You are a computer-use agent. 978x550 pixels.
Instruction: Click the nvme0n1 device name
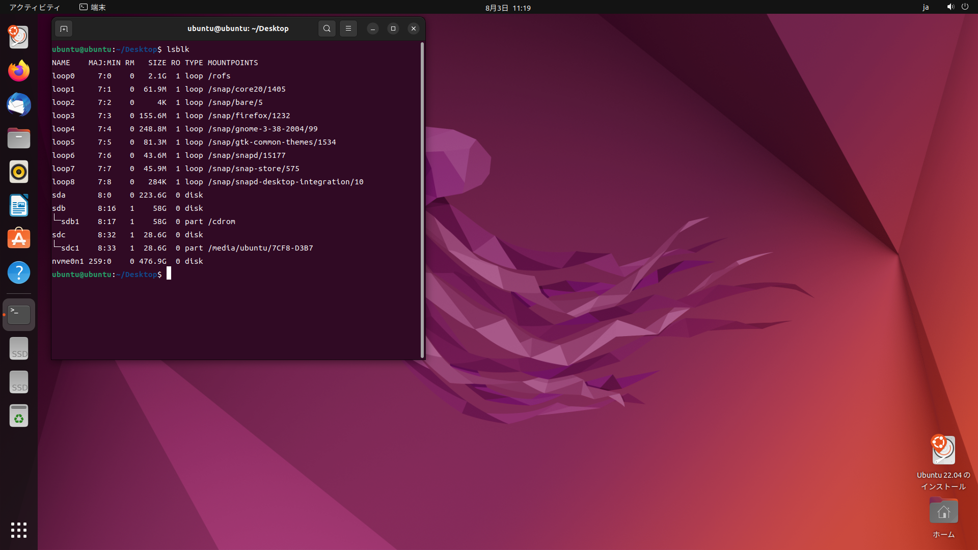[68, 261]
